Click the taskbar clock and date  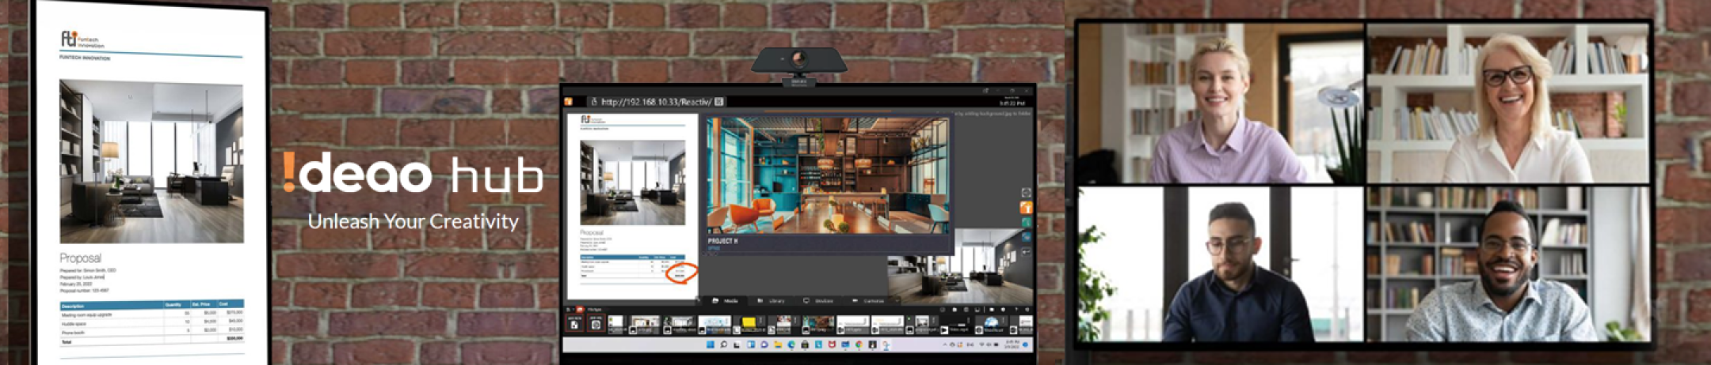(x=1012, y=344)
